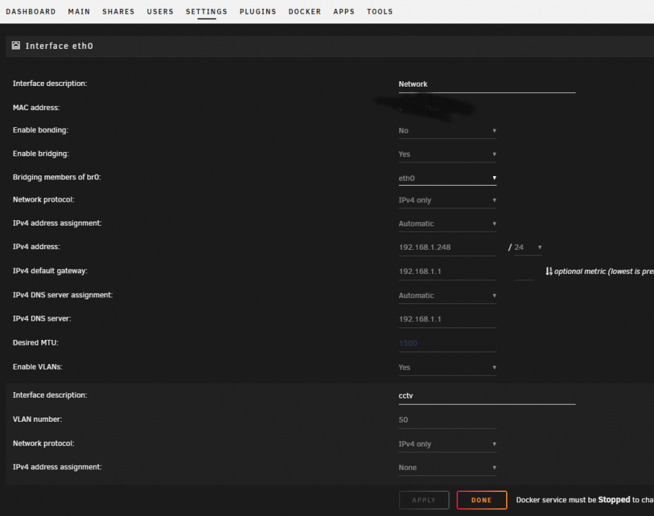This screenshot has height=516, width=654.
Task: Expand Bridging members of br0 dropdown
Action: (x=447, y=178)
